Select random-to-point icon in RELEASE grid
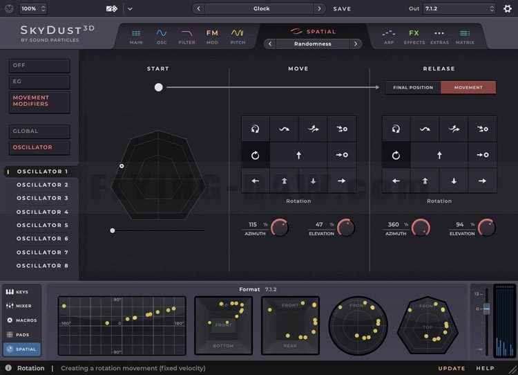Screen dimensions: 518x375 click(483, 129)
